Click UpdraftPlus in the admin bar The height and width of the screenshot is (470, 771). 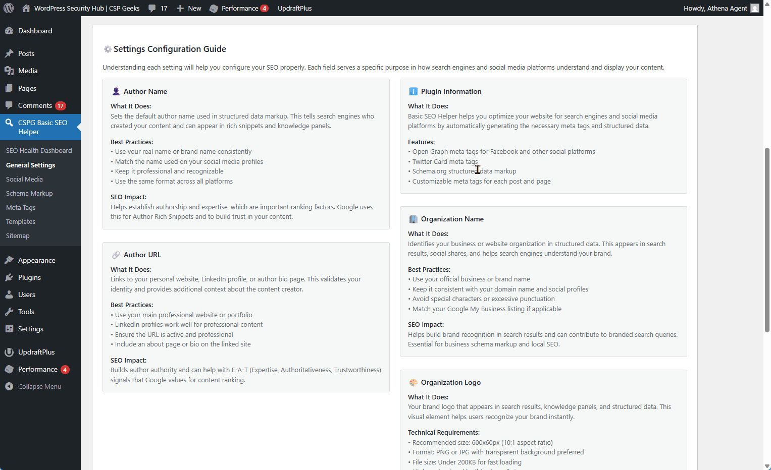tap(294, 8)
